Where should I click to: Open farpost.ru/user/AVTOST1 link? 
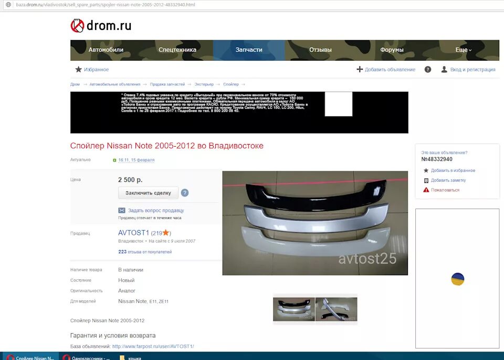153,346
